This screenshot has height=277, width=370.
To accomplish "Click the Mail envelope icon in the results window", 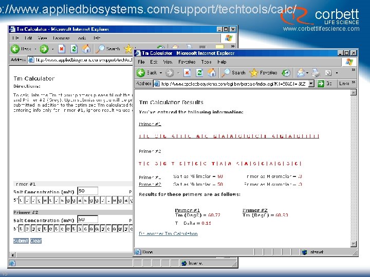I will coord(301,73).
